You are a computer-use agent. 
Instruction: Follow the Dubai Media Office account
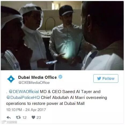click(x=106, y=78)
